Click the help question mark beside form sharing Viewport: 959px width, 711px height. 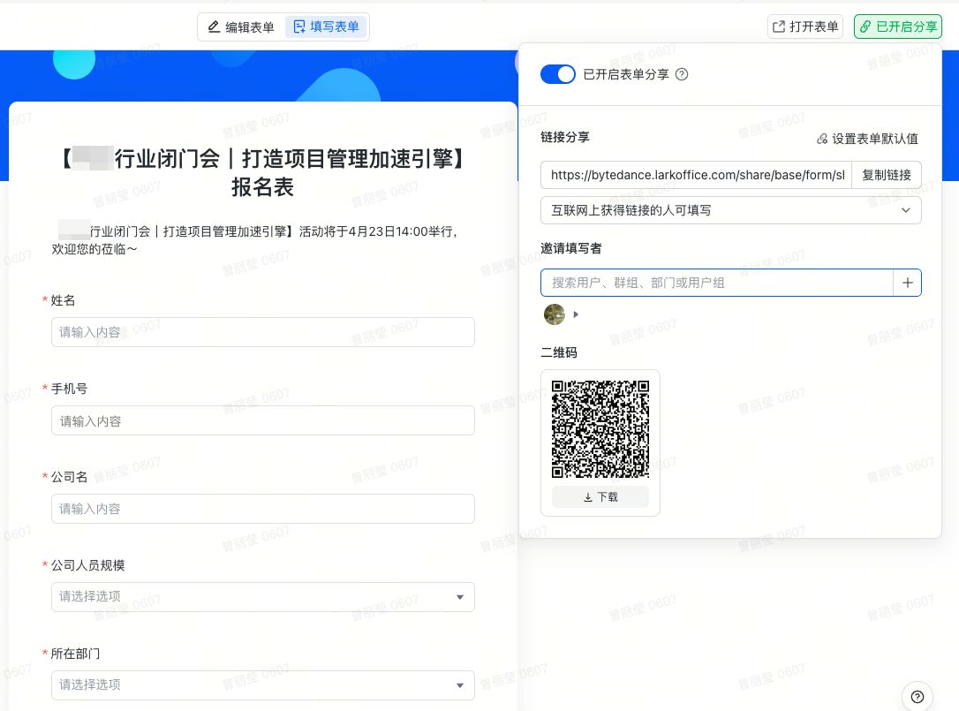click(x=682, y=75)
